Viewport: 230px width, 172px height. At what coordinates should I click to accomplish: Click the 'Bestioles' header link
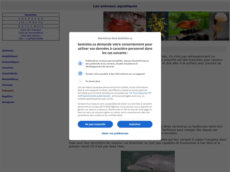(x=31, y=15)
